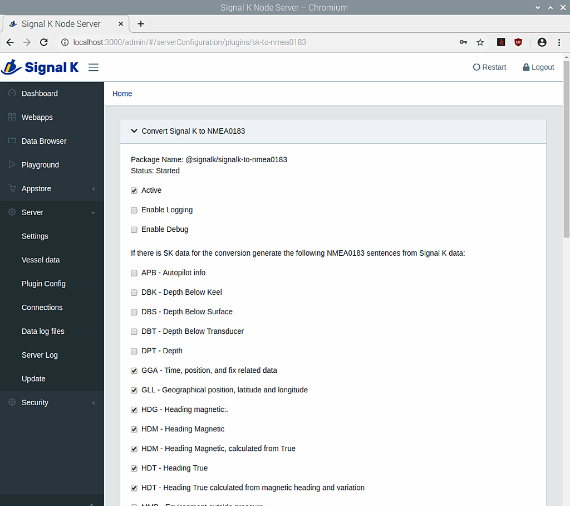The width and height of the screenshot is (570, 506).
Task: Click the Home breadcrumb link
Action: [x=122, y=94]
